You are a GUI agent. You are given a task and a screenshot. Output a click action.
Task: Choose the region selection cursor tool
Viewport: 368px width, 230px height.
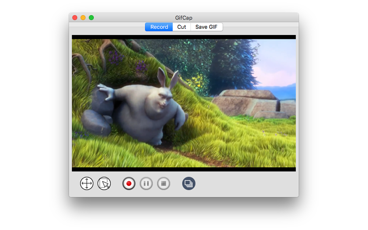pos(104,183)
